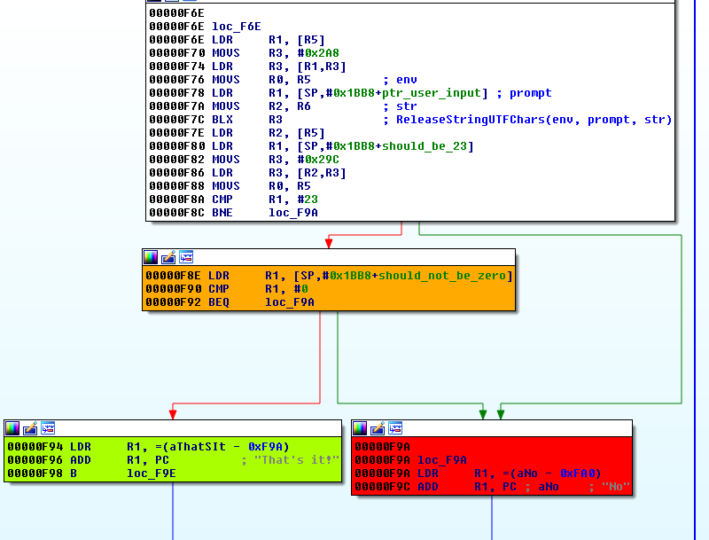The image size is (709, 540).
Task: Select the should_not_be_zero stack variable
Action: click(x=443, y=276)
